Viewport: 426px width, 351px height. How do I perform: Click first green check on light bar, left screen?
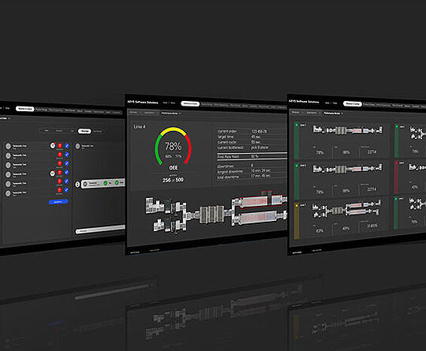(x=106, y=183)
